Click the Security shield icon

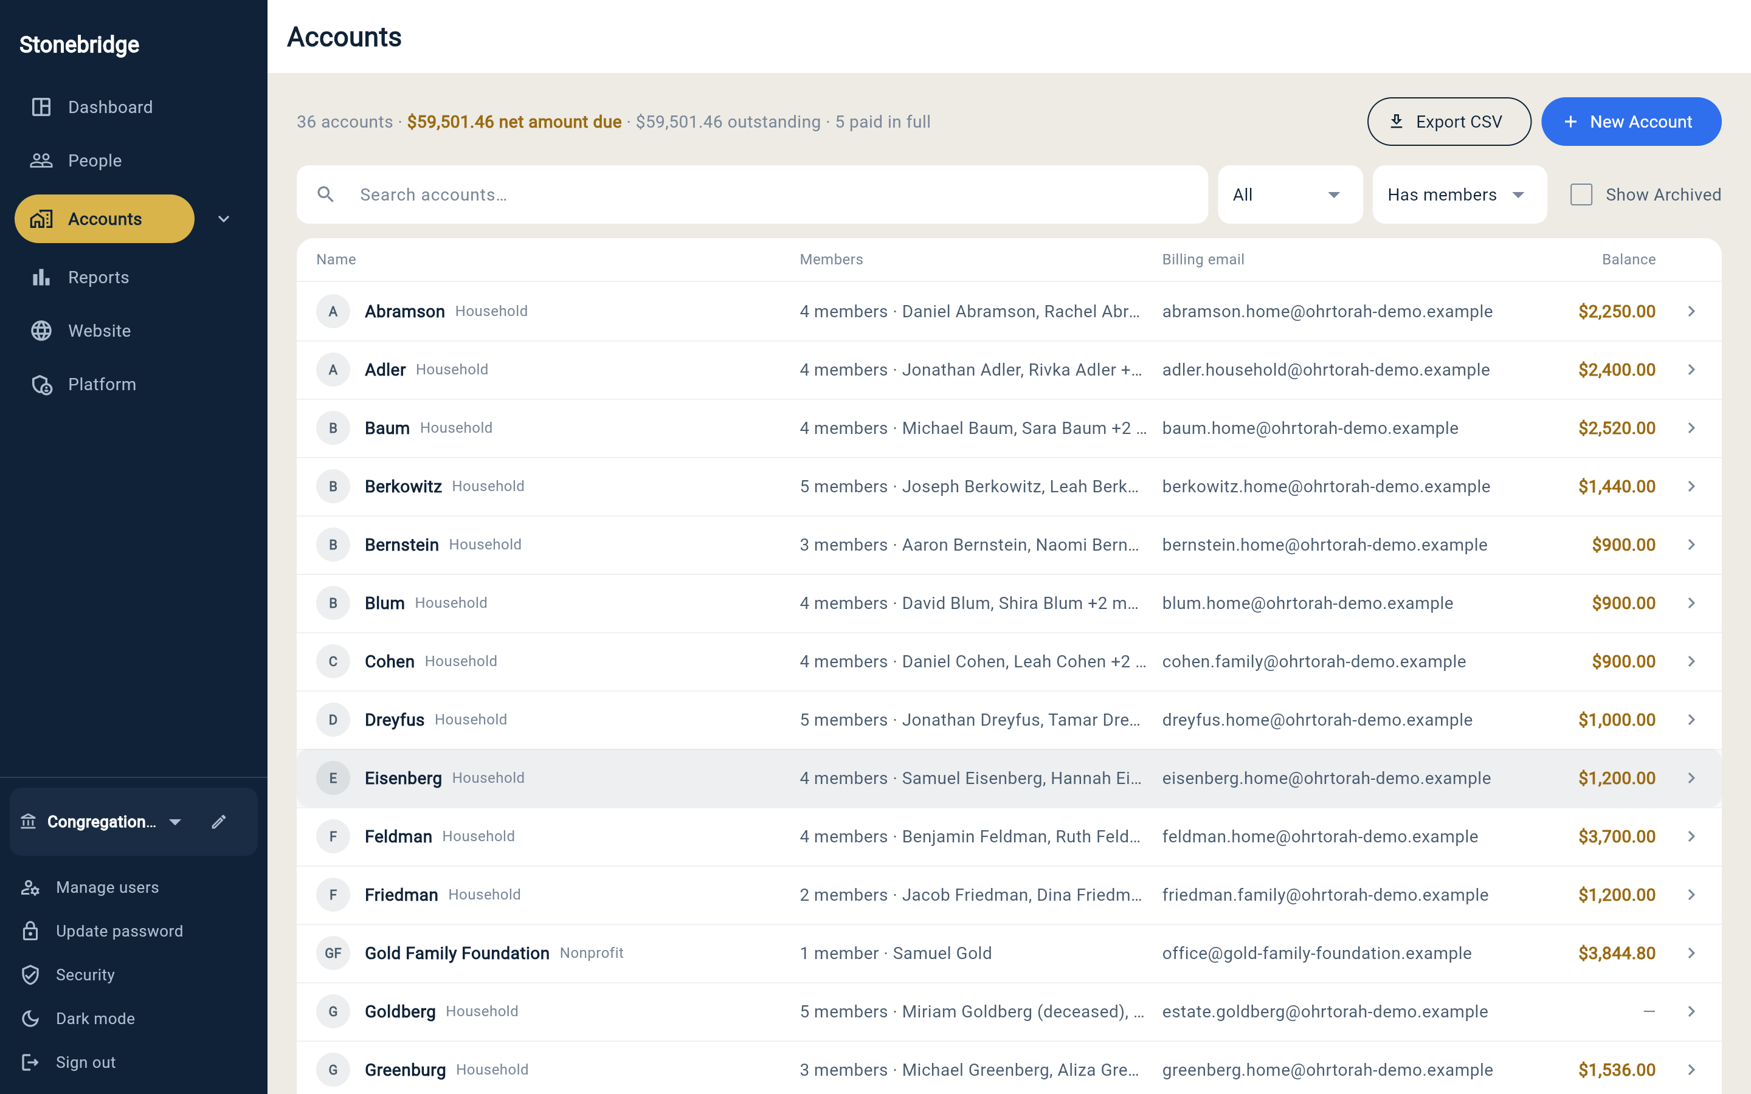(x=30, y=975)
